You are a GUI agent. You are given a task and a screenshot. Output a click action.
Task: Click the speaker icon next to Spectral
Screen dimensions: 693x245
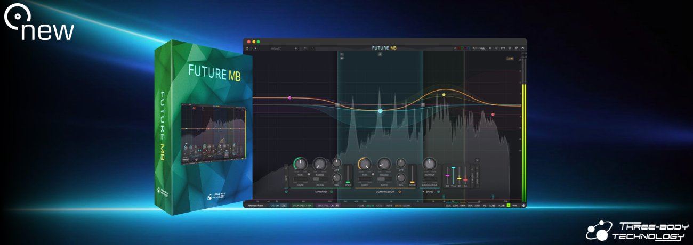click(x=337, y=205)
